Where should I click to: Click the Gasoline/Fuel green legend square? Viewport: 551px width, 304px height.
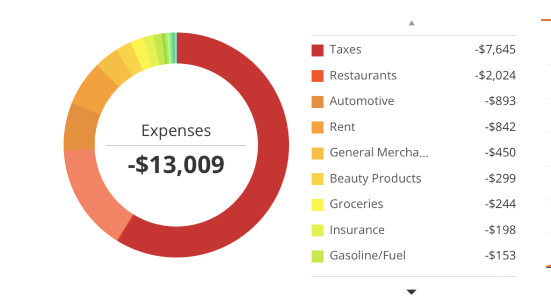coord(317,256)
